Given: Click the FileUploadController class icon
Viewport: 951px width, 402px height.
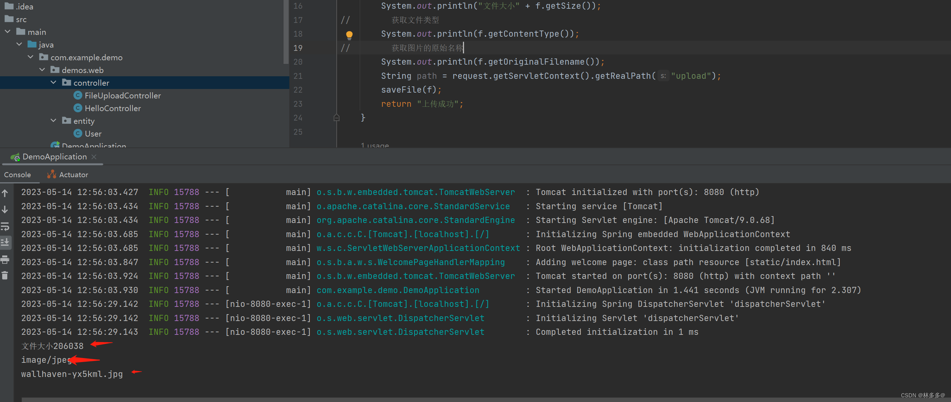Looking at the screenshot, I should click(x=78, y=96).
